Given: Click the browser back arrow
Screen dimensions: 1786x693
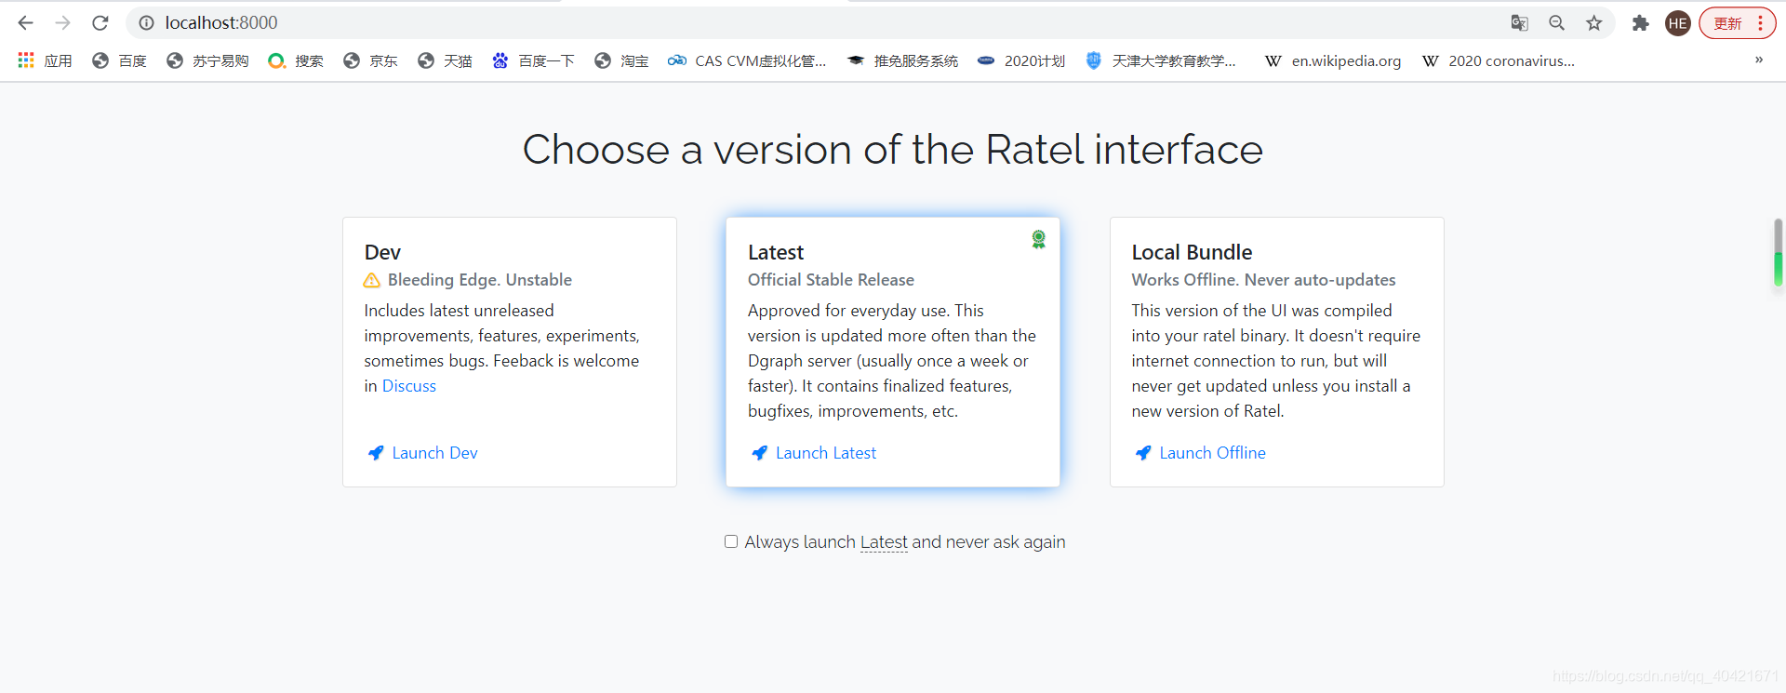Looking at the screenshot, I should [25, 22].
